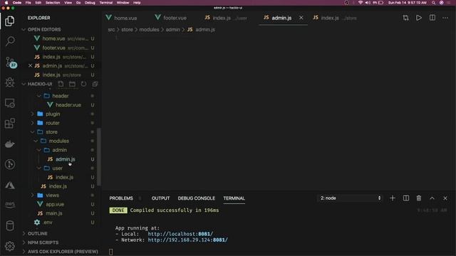Kill the terminal with trash icon
Image resolution: width=456 pixels, height=256 pixels.
[x=419, y=198]
